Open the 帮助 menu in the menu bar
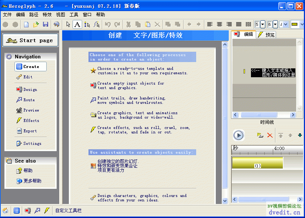The height and width of the screenshot is (218, 305). (100, 15)
